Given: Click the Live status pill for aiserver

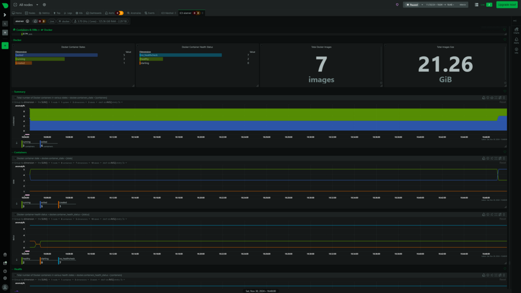Looking at the screenshot, I should coord(52,21).
